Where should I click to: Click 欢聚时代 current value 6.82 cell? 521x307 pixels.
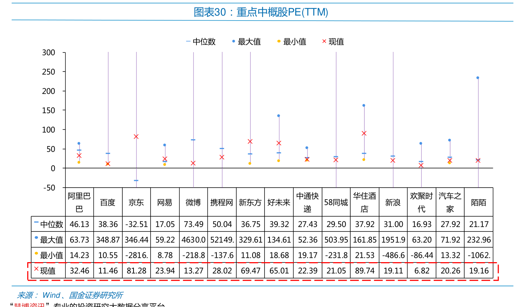[x=422, y=271]
